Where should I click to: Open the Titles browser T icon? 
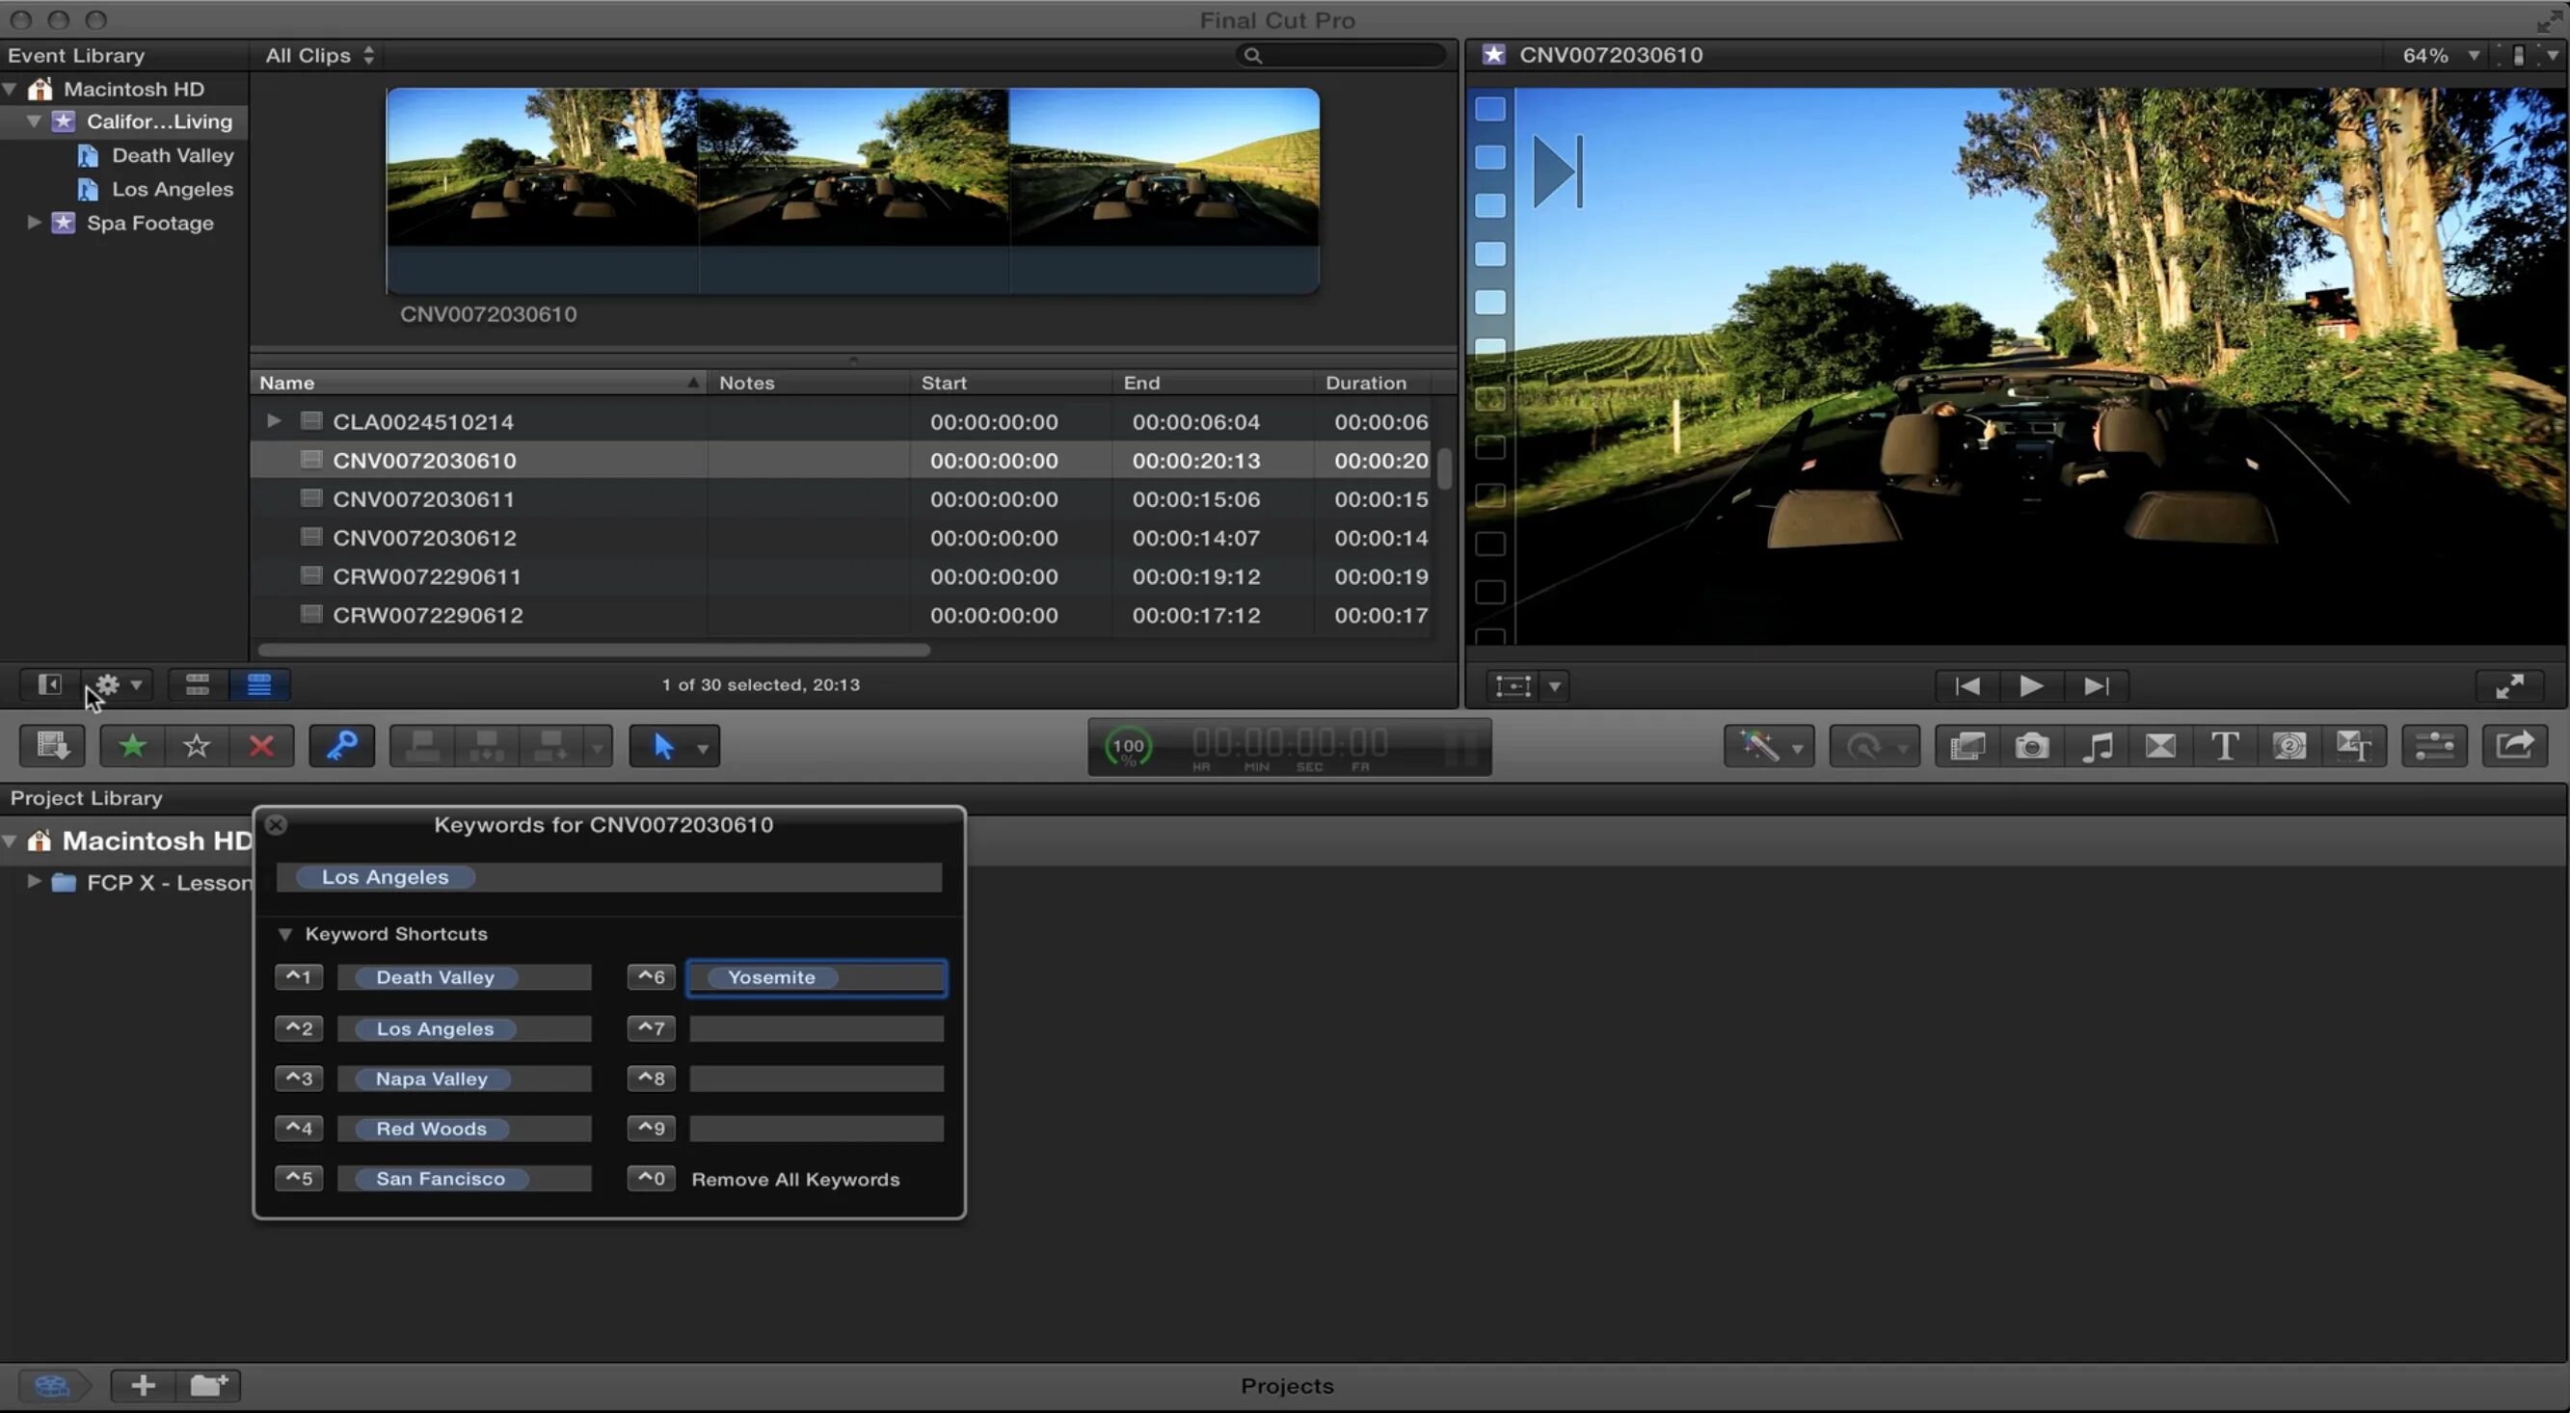[2224, 746]
